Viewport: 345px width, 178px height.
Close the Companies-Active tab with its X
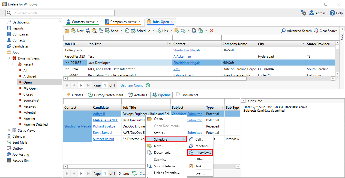pos(139,22)
